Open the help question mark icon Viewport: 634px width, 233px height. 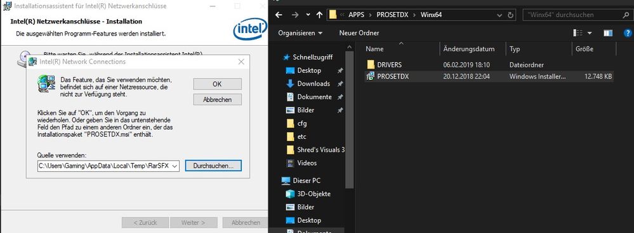(x=628, y=33)
